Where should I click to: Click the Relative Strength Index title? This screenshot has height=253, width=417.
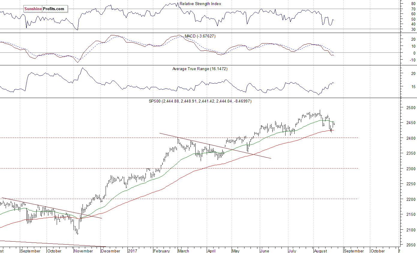(x=200, y=4)
